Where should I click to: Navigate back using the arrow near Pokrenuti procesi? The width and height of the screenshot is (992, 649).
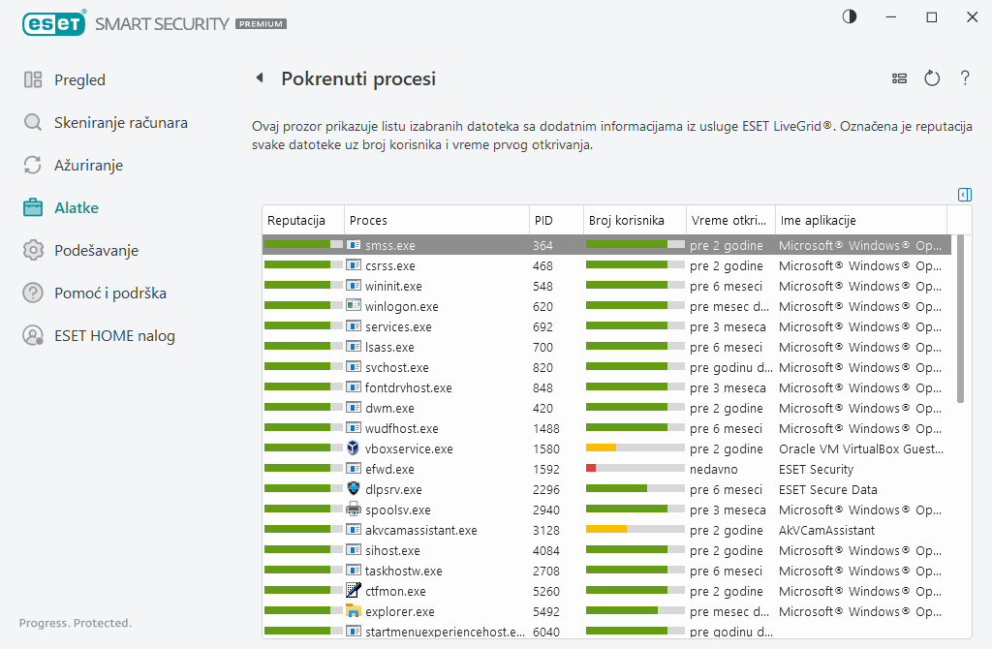point(259,78)
